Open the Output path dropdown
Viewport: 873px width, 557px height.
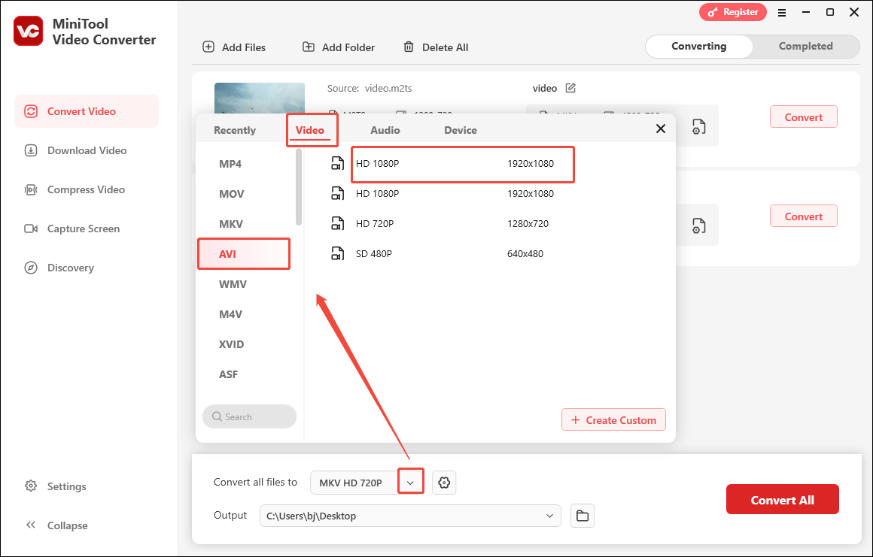pos(549,516)
